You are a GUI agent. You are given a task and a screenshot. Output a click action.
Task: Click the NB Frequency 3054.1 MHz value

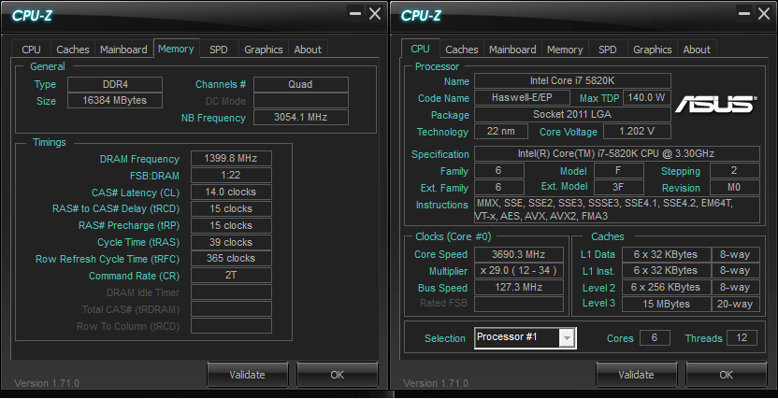[301, 118]
